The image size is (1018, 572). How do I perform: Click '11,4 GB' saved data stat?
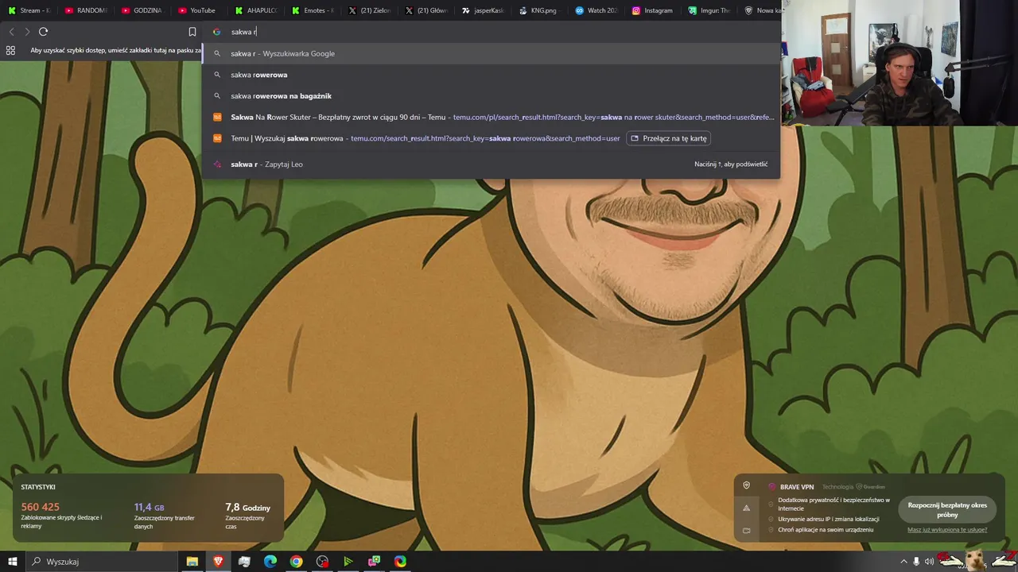(x=150, y=507)
